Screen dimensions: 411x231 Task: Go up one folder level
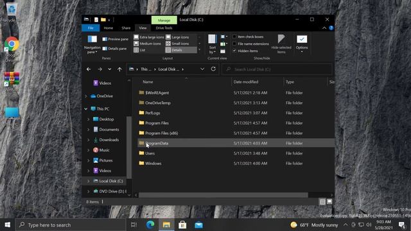(x=119, y=69)
